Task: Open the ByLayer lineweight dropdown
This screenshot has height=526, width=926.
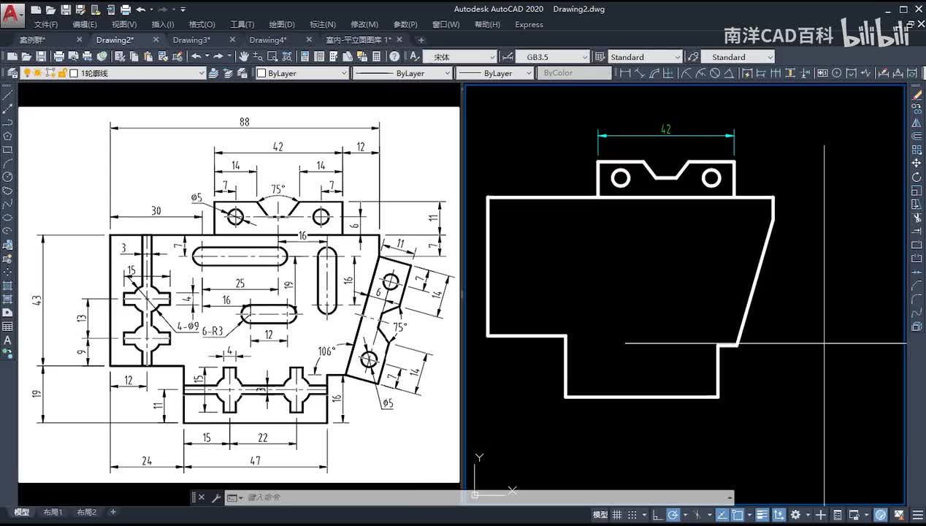Action: tap(494, 73)
